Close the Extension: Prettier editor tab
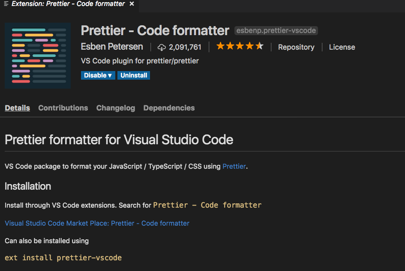 point(132,3)
